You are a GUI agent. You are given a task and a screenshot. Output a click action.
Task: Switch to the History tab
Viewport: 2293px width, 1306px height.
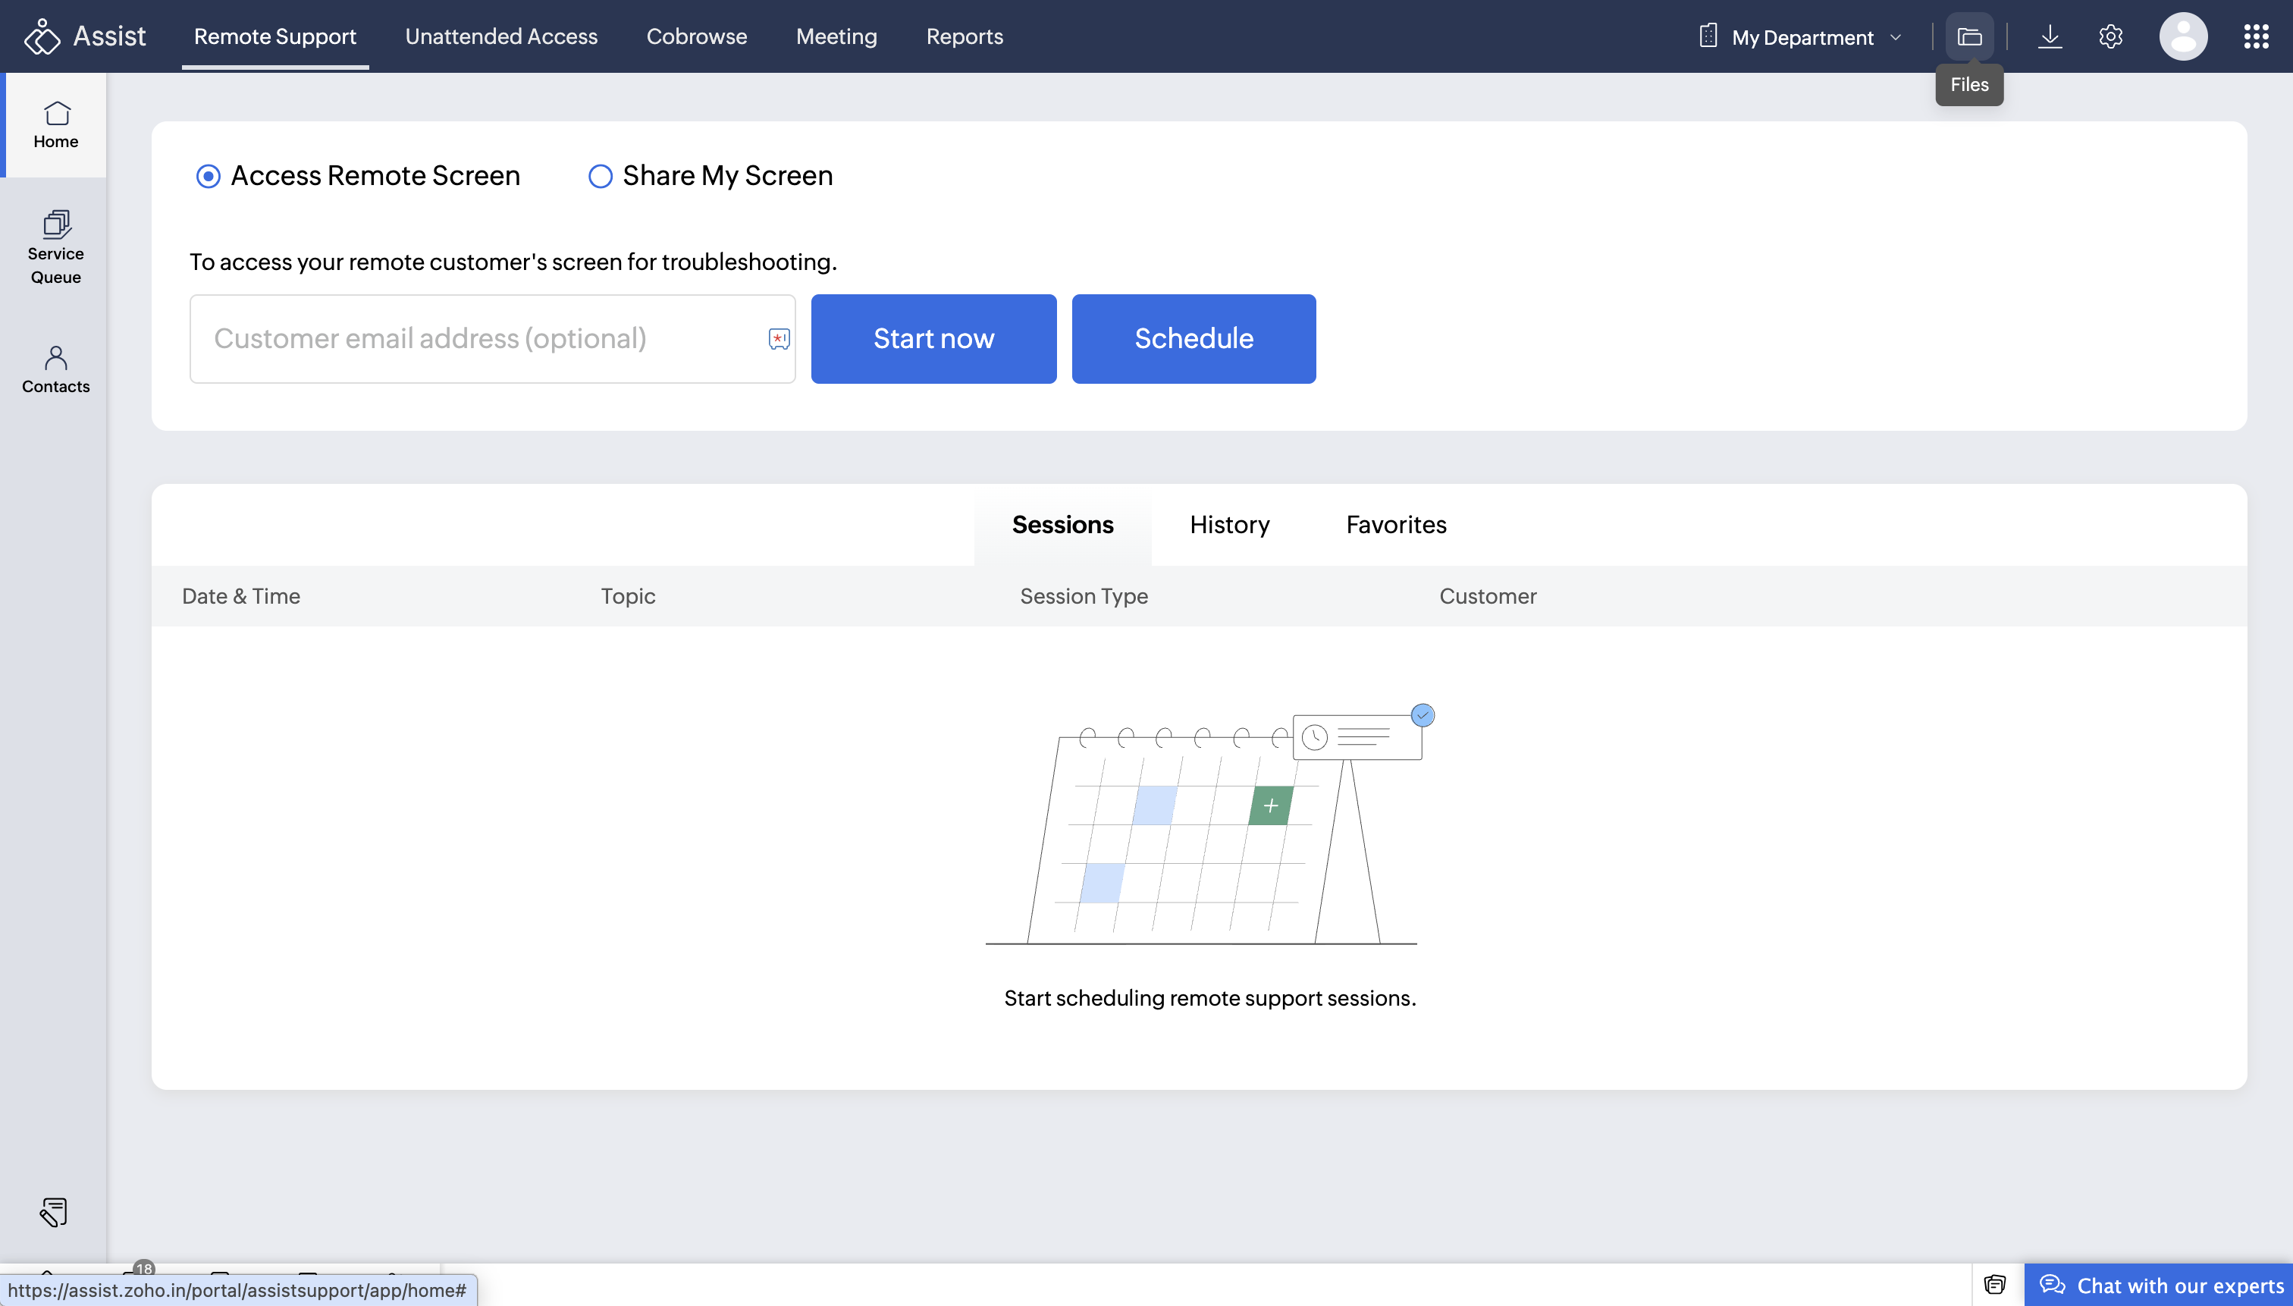1229,525
